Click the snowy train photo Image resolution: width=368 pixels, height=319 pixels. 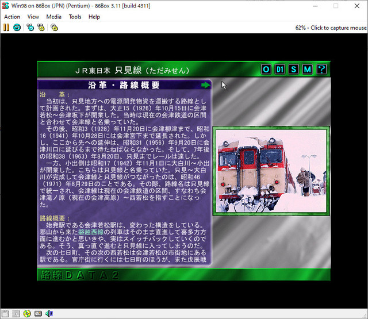[271, 171]
